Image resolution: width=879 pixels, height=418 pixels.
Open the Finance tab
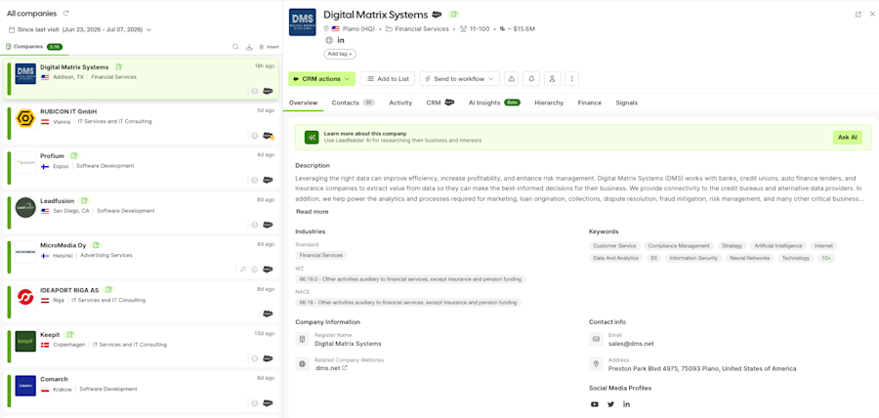[590, 103]
